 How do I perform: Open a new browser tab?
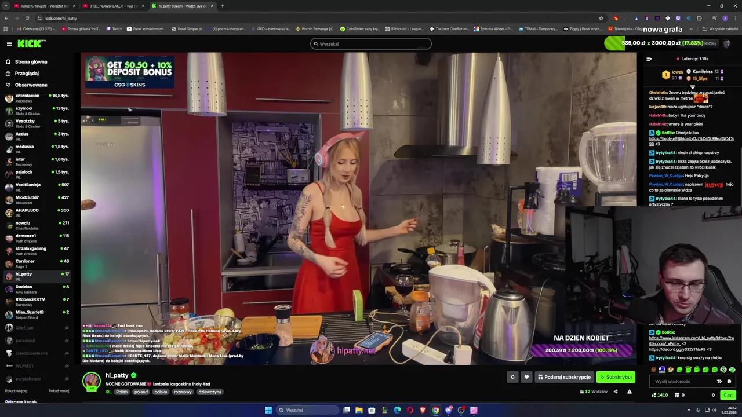(223, 6)
